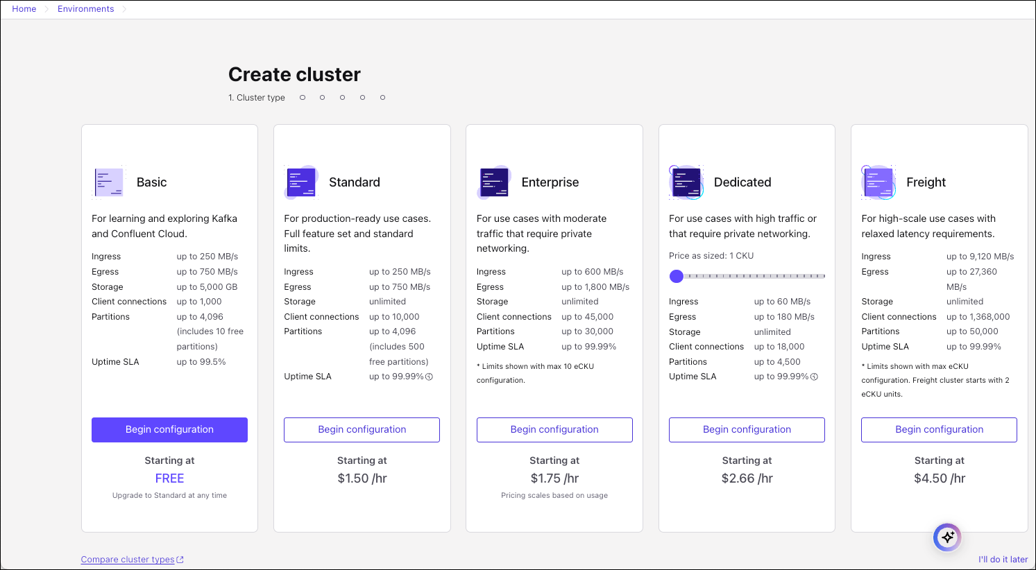Go to Environments breadcrumb
The width and height of the screenshot is (1036, 570).
point(86,9)
